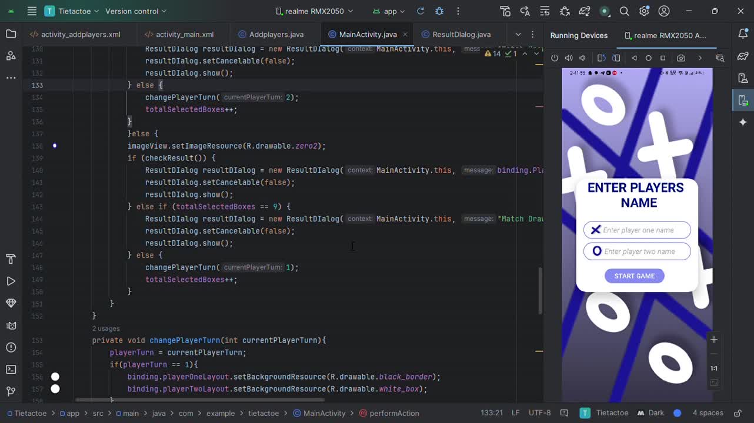Click the Enter player one name field
The height and width of the screenshot is (423, 754).
(x=638, y=230)
